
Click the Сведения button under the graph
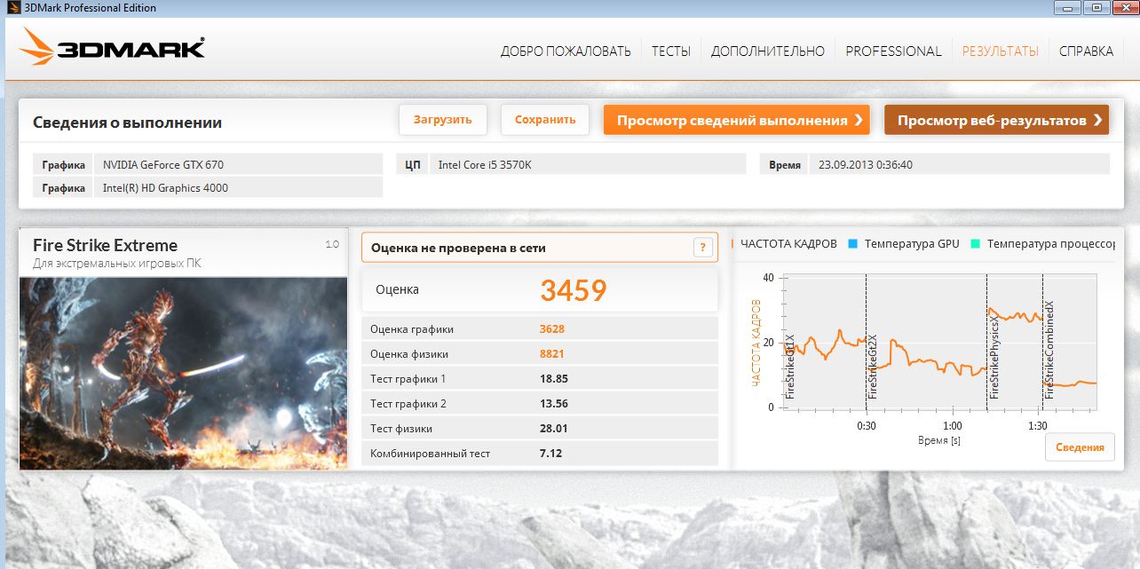[1079, 447]
